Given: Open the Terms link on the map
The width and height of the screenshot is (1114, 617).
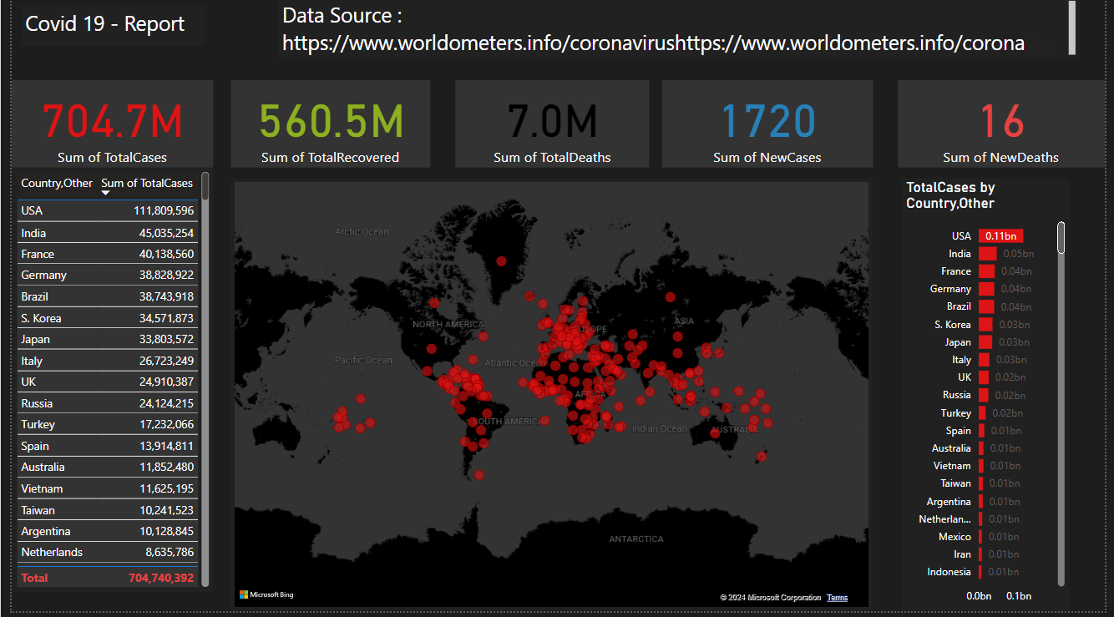Looking at the screenshot, I should coord(837,598).
